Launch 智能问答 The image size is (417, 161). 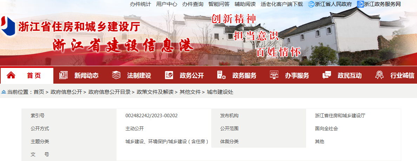tap(219, 4)
